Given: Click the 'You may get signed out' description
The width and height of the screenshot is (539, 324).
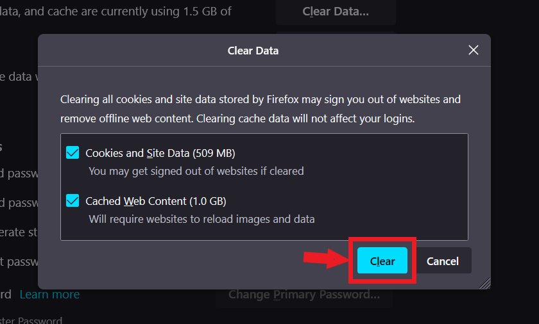Looking at the screenshot, I should (x=196, y=171).
